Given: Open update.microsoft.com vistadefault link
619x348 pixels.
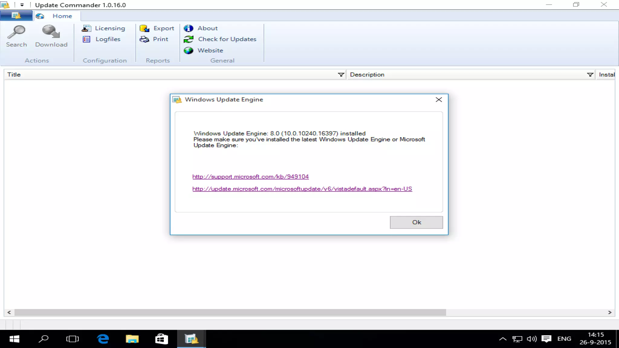Looking at the screenshot, I should pos(302,189).
